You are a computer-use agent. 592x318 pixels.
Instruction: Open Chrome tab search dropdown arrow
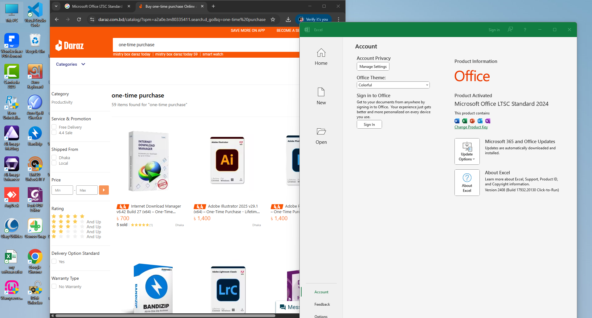click(x=56, y=6)
